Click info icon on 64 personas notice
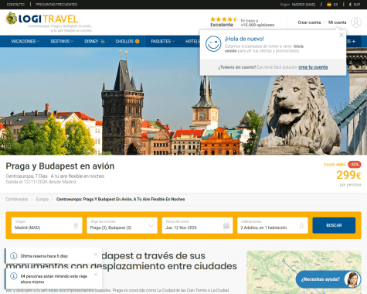The image size is (367, 294). (x=13, y=276)
